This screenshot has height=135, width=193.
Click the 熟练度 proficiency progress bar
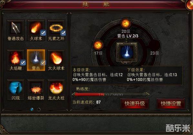click(x=110, y=94)
